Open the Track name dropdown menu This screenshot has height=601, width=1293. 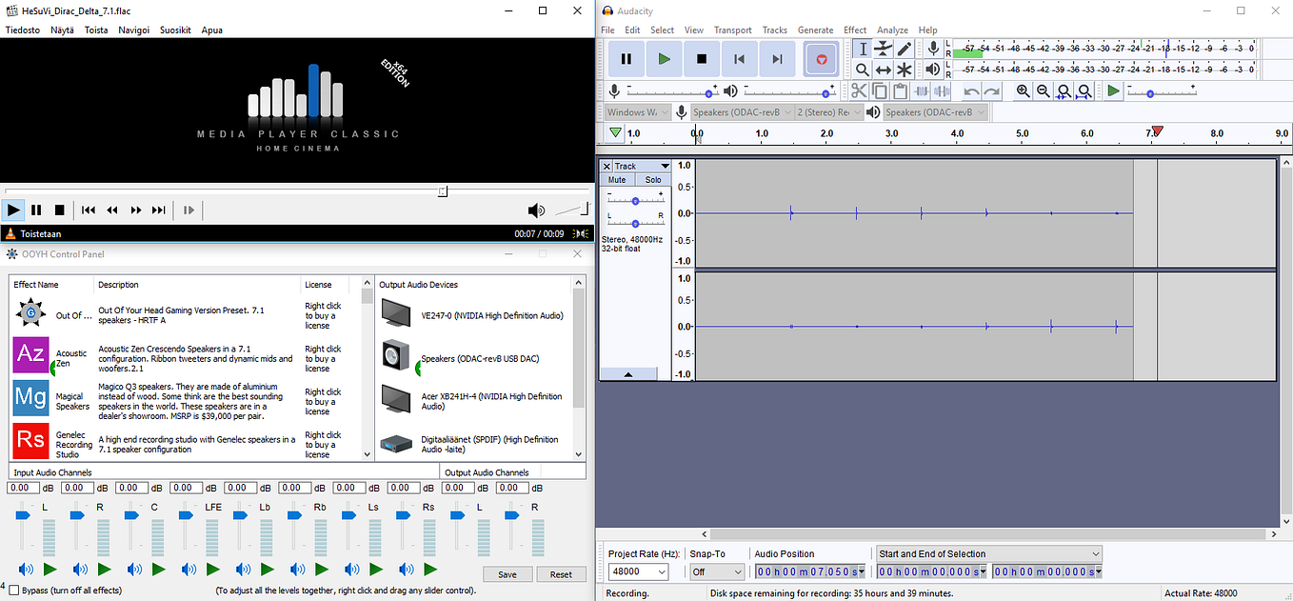pyautogui.click(x=664, y=166)
